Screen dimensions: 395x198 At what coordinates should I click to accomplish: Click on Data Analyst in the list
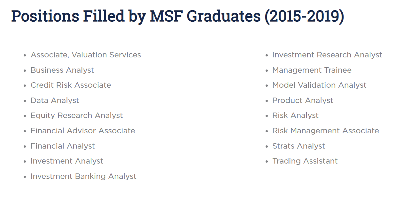(55, 100)
